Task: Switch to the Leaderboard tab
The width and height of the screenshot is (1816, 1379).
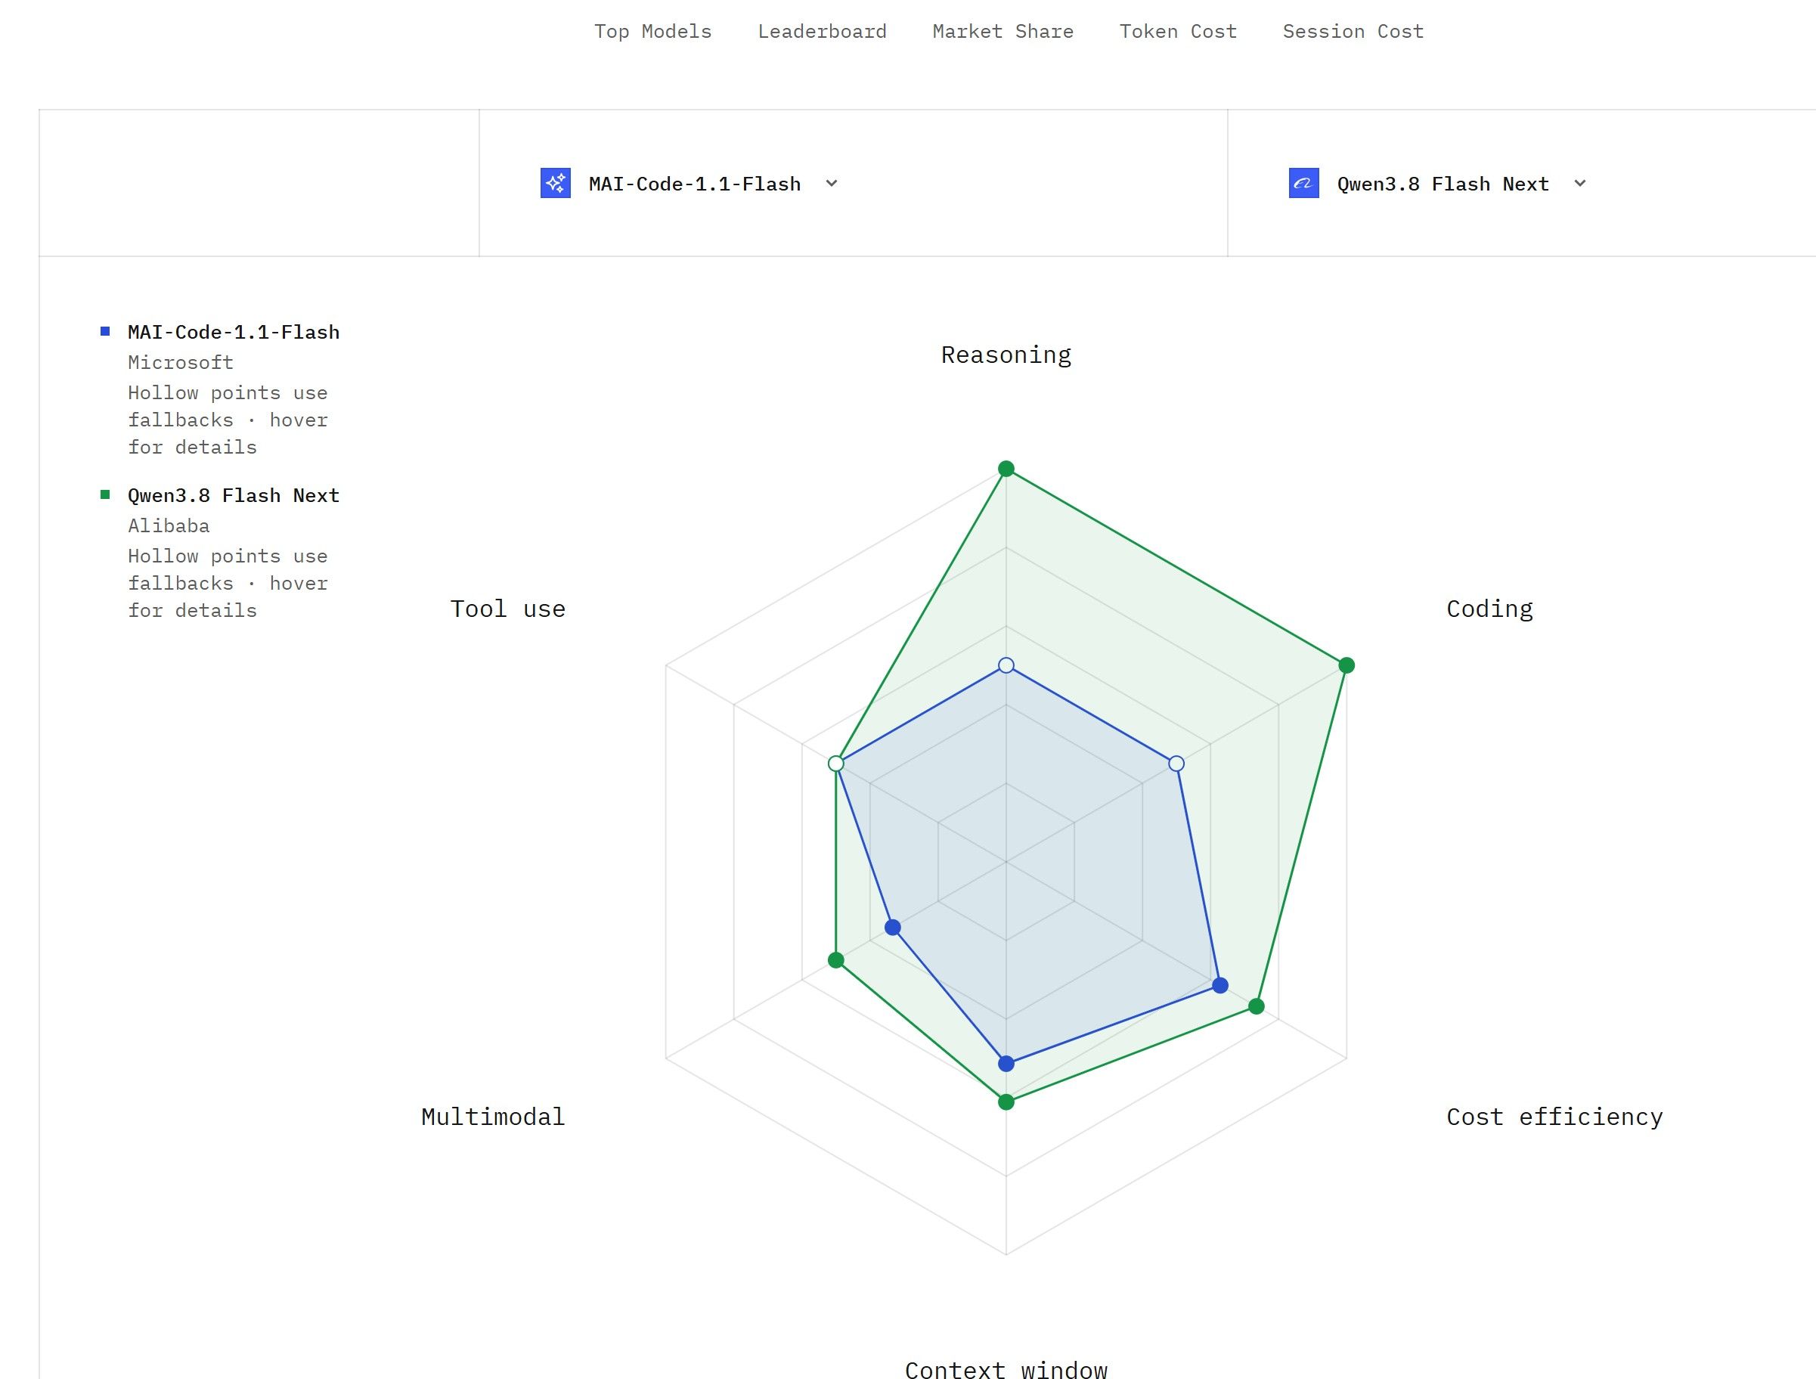Action: pyautogui.click(x=822, y=31)
